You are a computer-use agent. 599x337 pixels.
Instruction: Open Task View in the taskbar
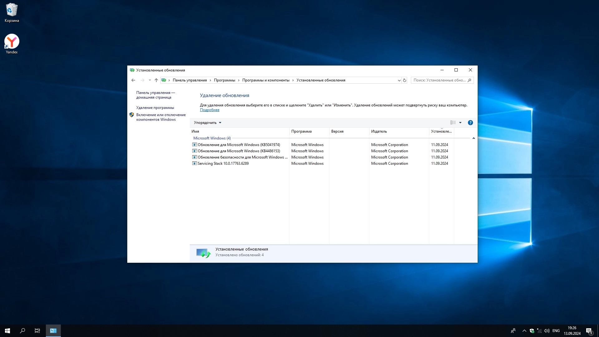37,331
